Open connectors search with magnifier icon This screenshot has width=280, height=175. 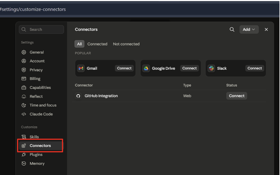click(x=232, y=29)
